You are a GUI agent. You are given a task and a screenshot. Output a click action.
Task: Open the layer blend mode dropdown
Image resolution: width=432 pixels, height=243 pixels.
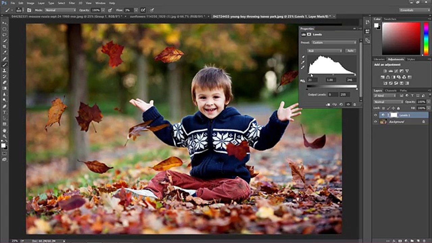tap(388, 102)
